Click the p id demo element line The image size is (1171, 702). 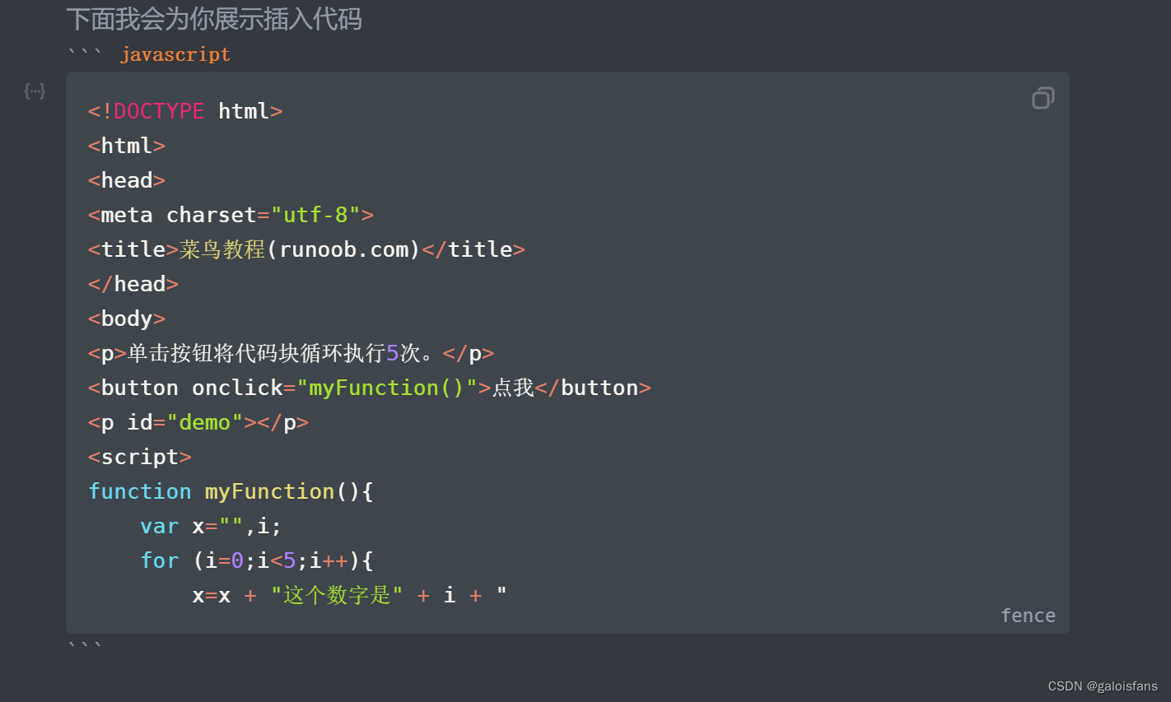(x=198, y=421)
